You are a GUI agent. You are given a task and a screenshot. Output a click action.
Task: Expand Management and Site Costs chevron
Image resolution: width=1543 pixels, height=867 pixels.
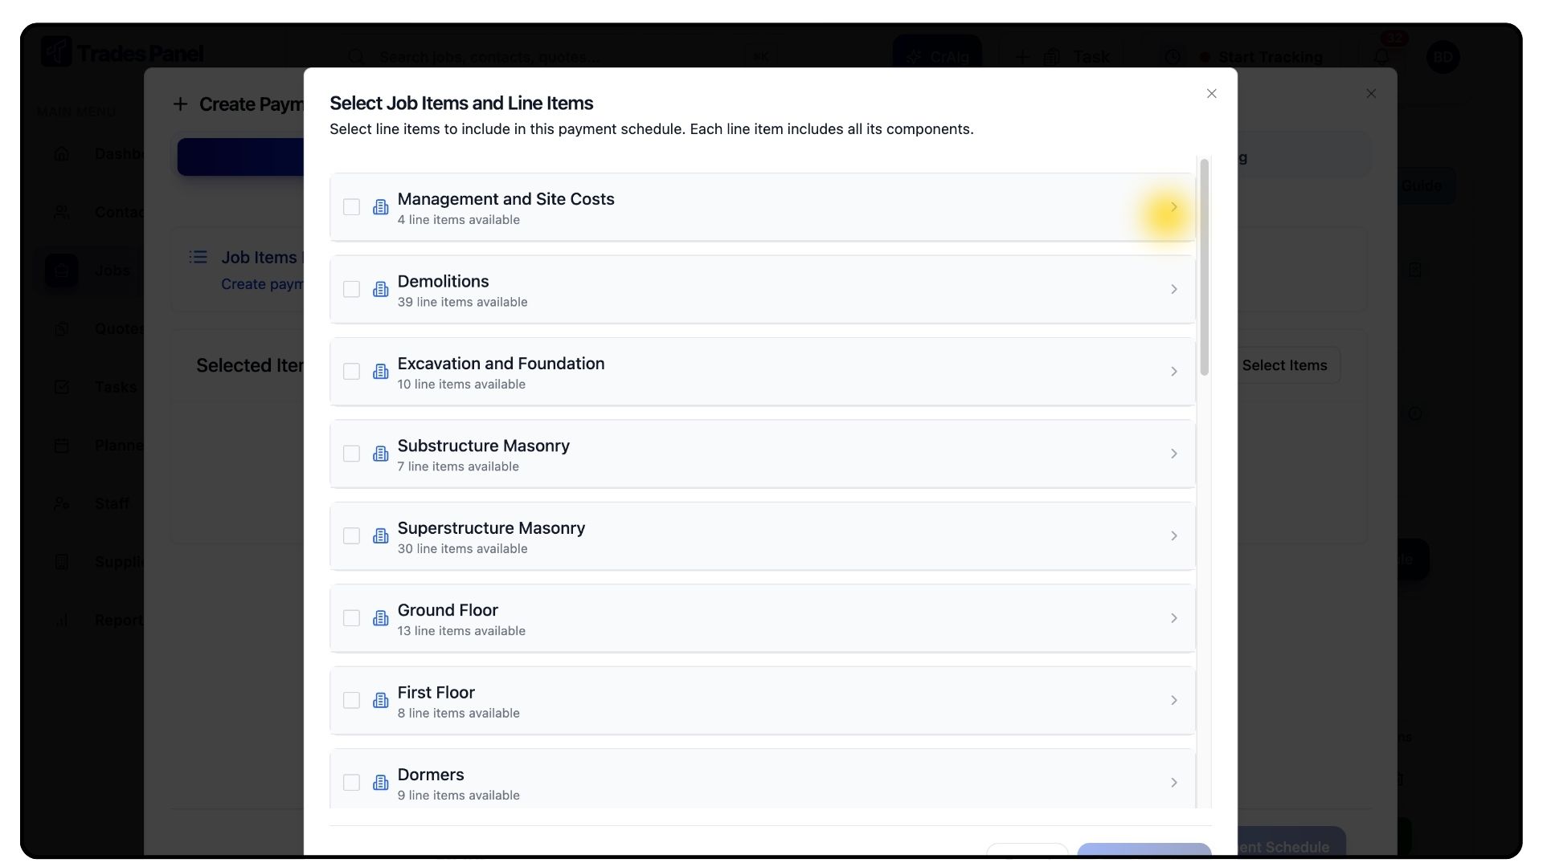[1173, 207]
